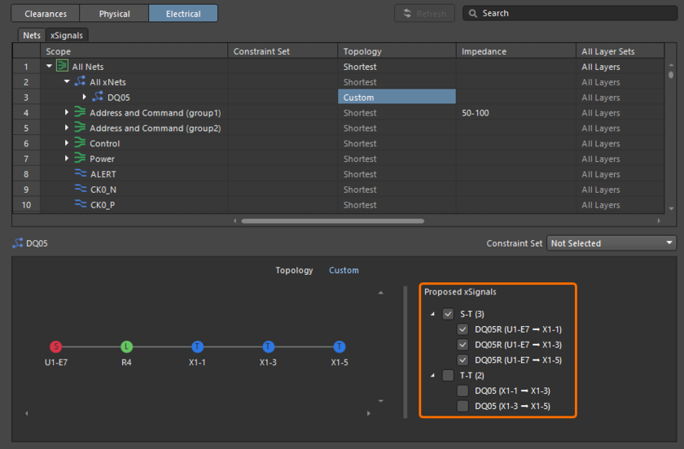Click table horizontal scroll-right arrow
This screenshot has width=684, height=449.
tap(659, 221)
